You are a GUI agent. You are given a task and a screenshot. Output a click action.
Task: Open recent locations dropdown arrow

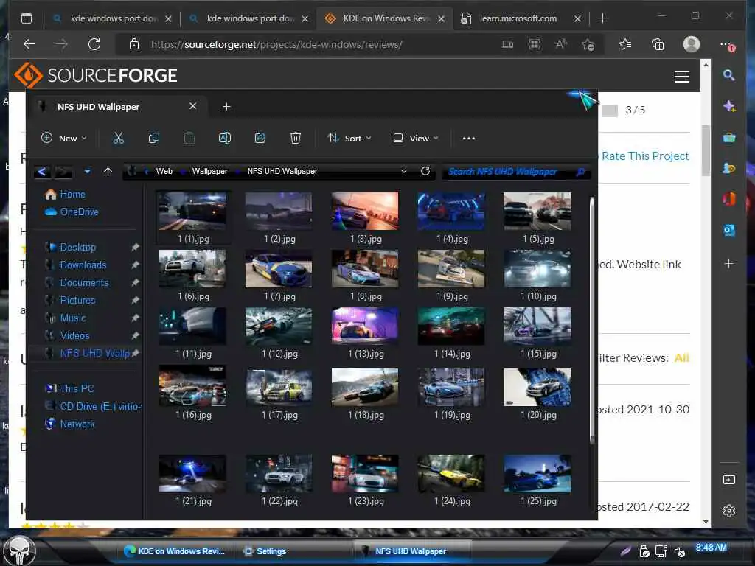(87, 171)
